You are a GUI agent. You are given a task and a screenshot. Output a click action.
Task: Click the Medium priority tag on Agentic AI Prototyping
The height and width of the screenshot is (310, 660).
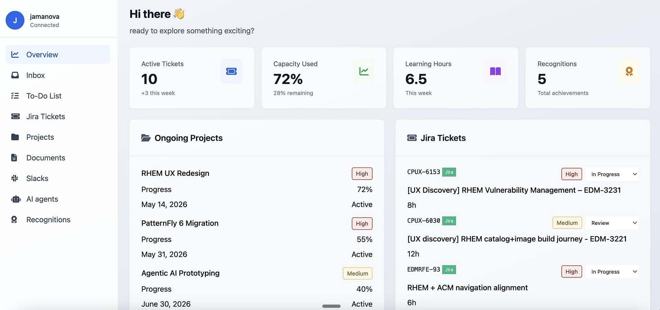coord(357,273)
